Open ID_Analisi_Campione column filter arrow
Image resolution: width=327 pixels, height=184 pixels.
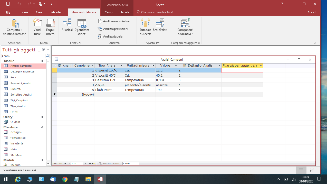(x=92, y=66)
